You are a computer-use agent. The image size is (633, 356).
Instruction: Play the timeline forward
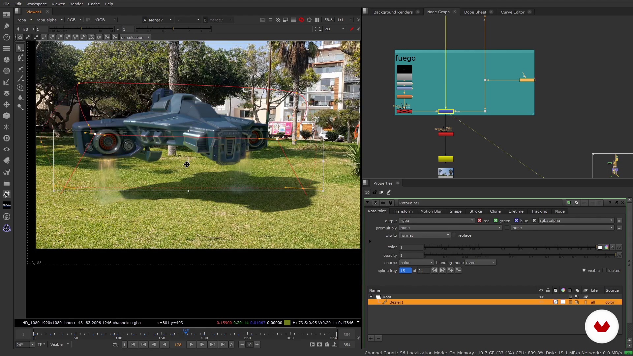pyautogui.click(x=191, y=344)
